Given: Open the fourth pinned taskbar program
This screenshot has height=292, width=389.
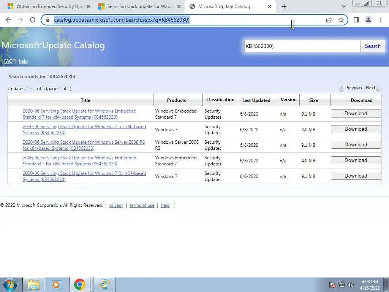Looking at the screenshot, I should click(x=104, y=284).
